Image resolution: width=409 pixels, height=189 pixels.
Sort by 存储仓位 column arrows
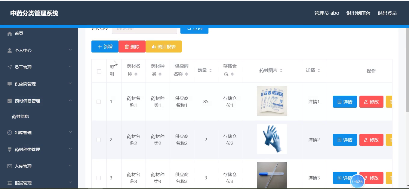coord(232,74)
